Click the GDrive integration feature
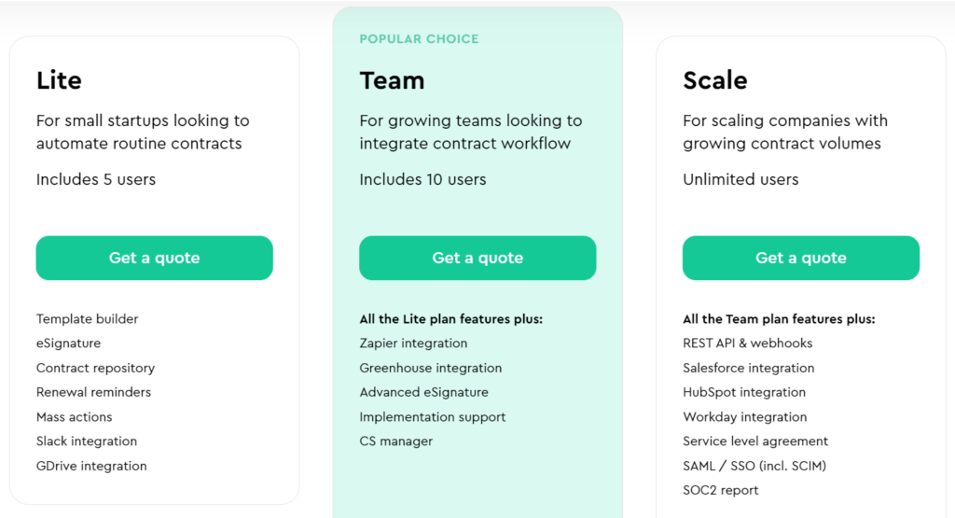The image size is (955, 518). point(91,466)
